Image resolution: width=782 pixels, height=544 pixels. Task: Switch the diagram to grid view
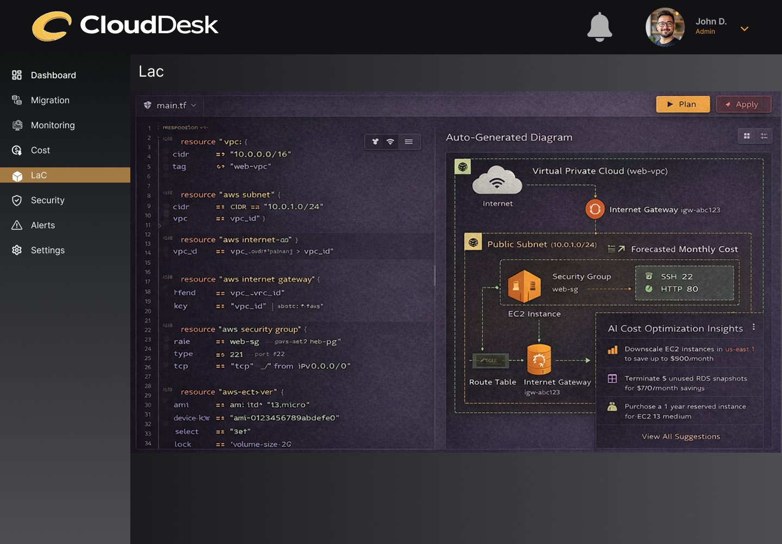coord(747,136)
